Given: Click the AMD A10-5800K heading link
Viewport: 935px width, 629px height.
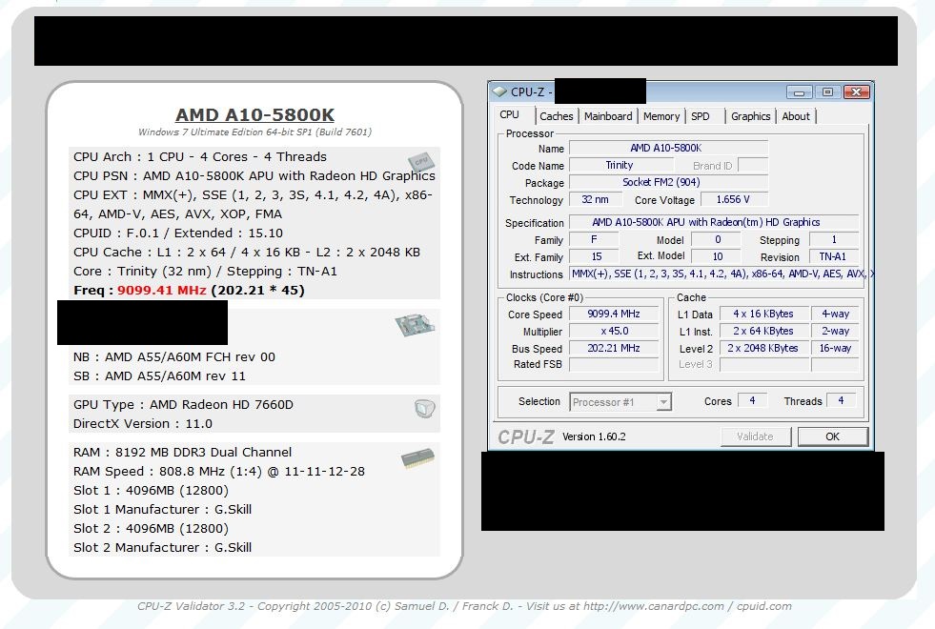Looking at the screenshot, I should 254,115.
